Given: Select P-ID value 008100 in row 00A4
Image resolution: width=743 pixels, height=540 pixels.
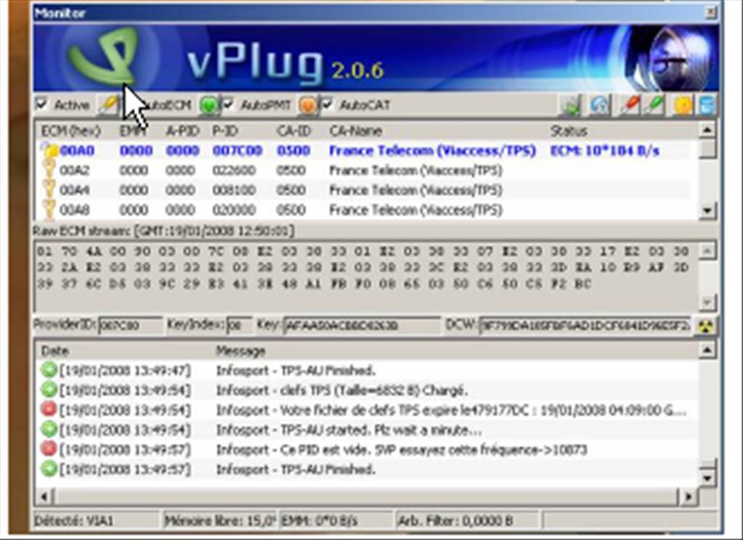Looking at the screenshot, I should click(234, 190).
